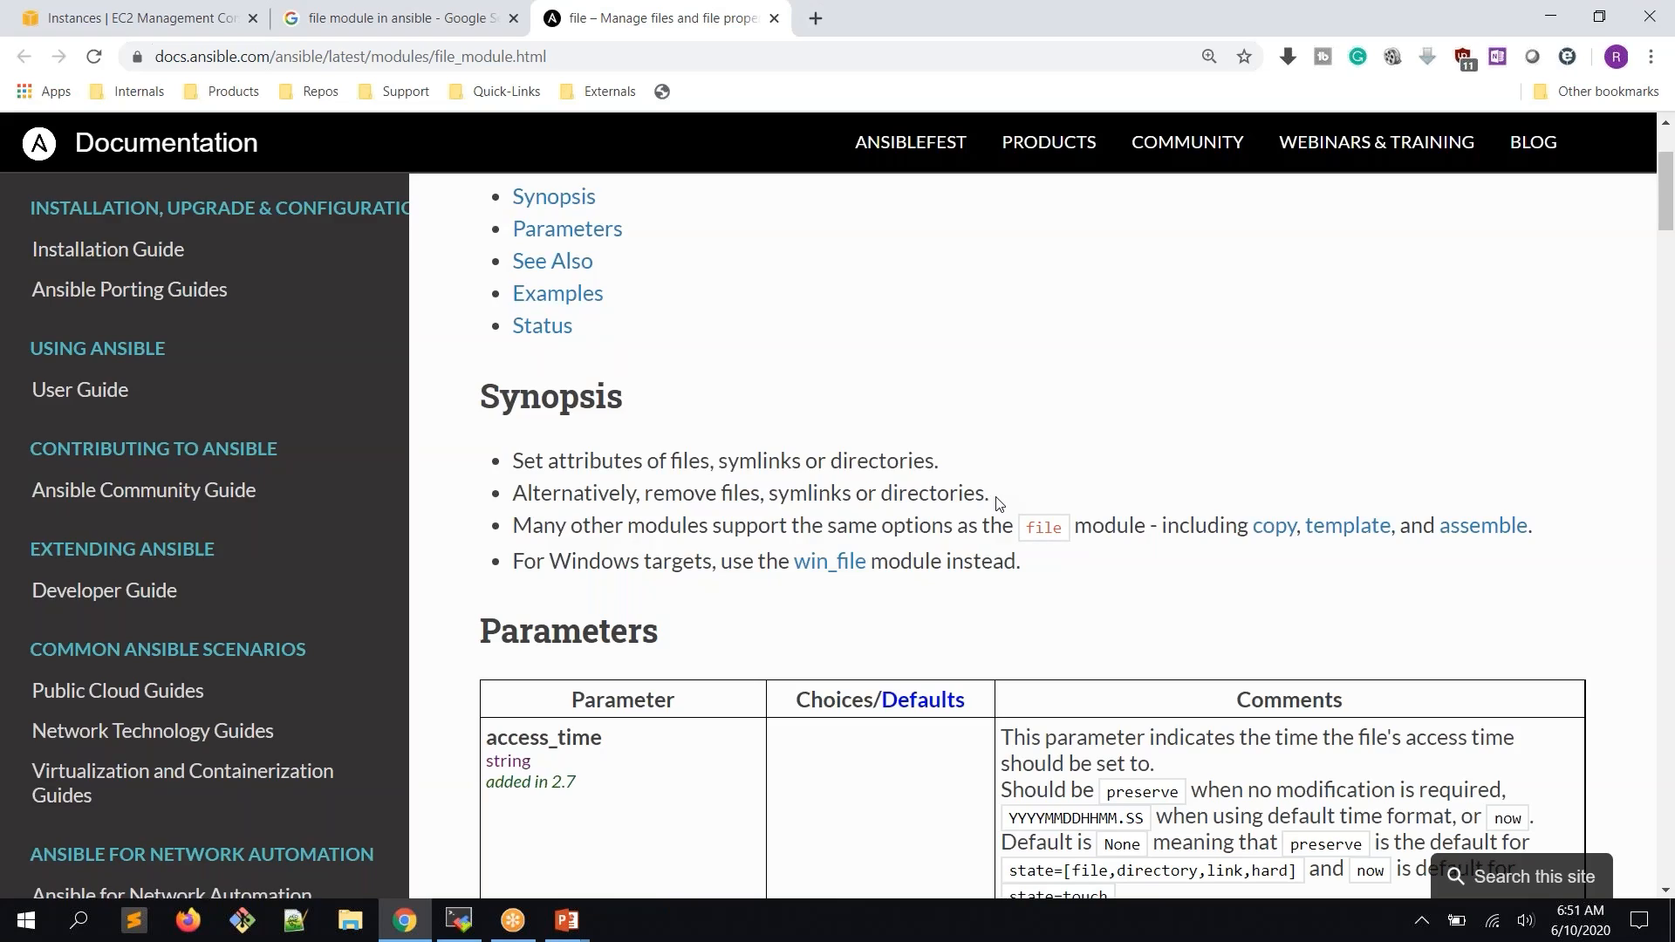The width and height of the screenshot is (1675, 942).
Task: Open the Products bookmark folder
Action: point(222,92)
